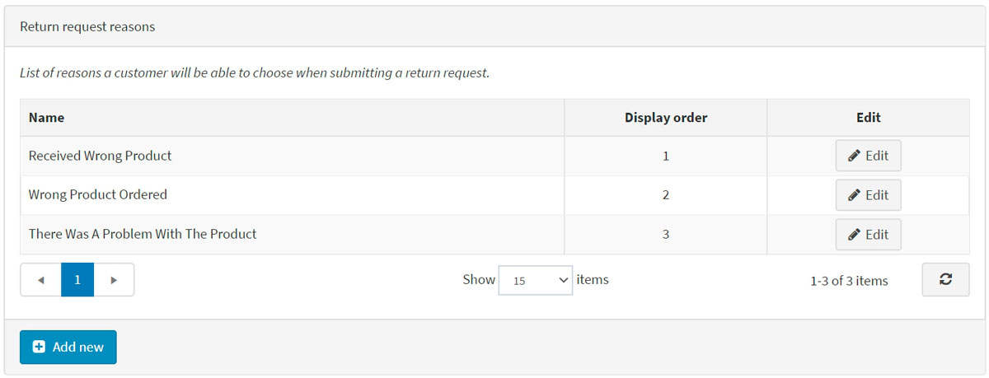989x378 pixels.
Task: Select the Received Wrong Product row name
Action: tap(100, 156)
